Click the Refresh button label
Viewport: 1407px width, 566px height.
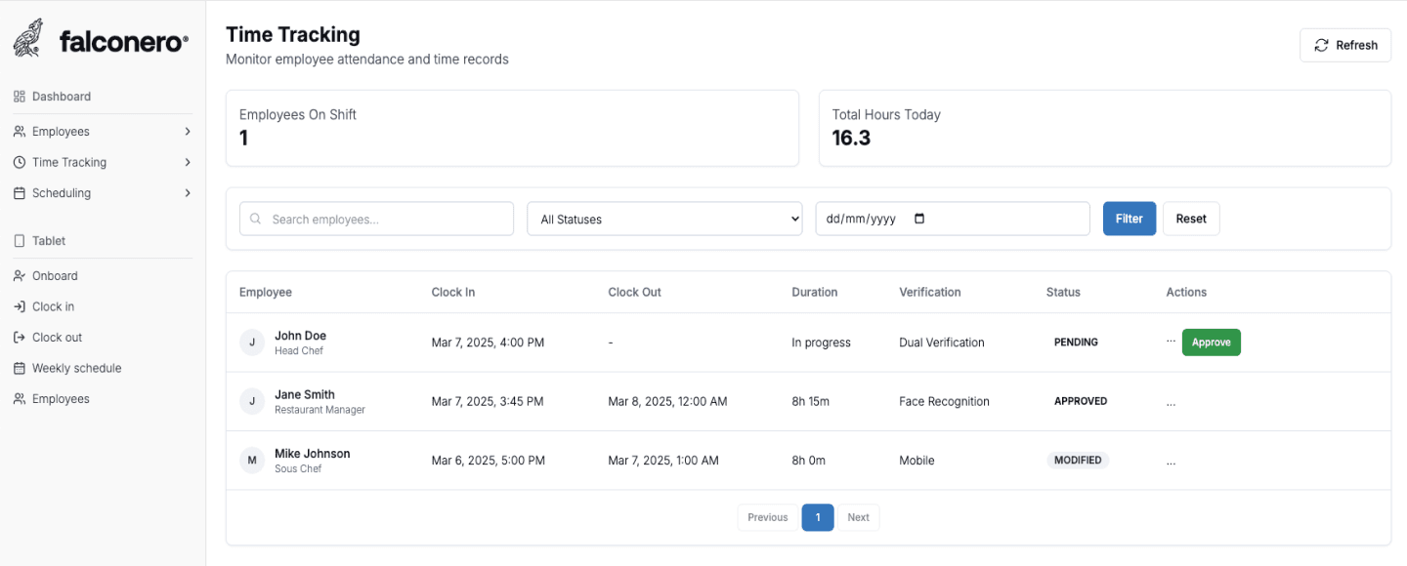(x=1356, y=45)
